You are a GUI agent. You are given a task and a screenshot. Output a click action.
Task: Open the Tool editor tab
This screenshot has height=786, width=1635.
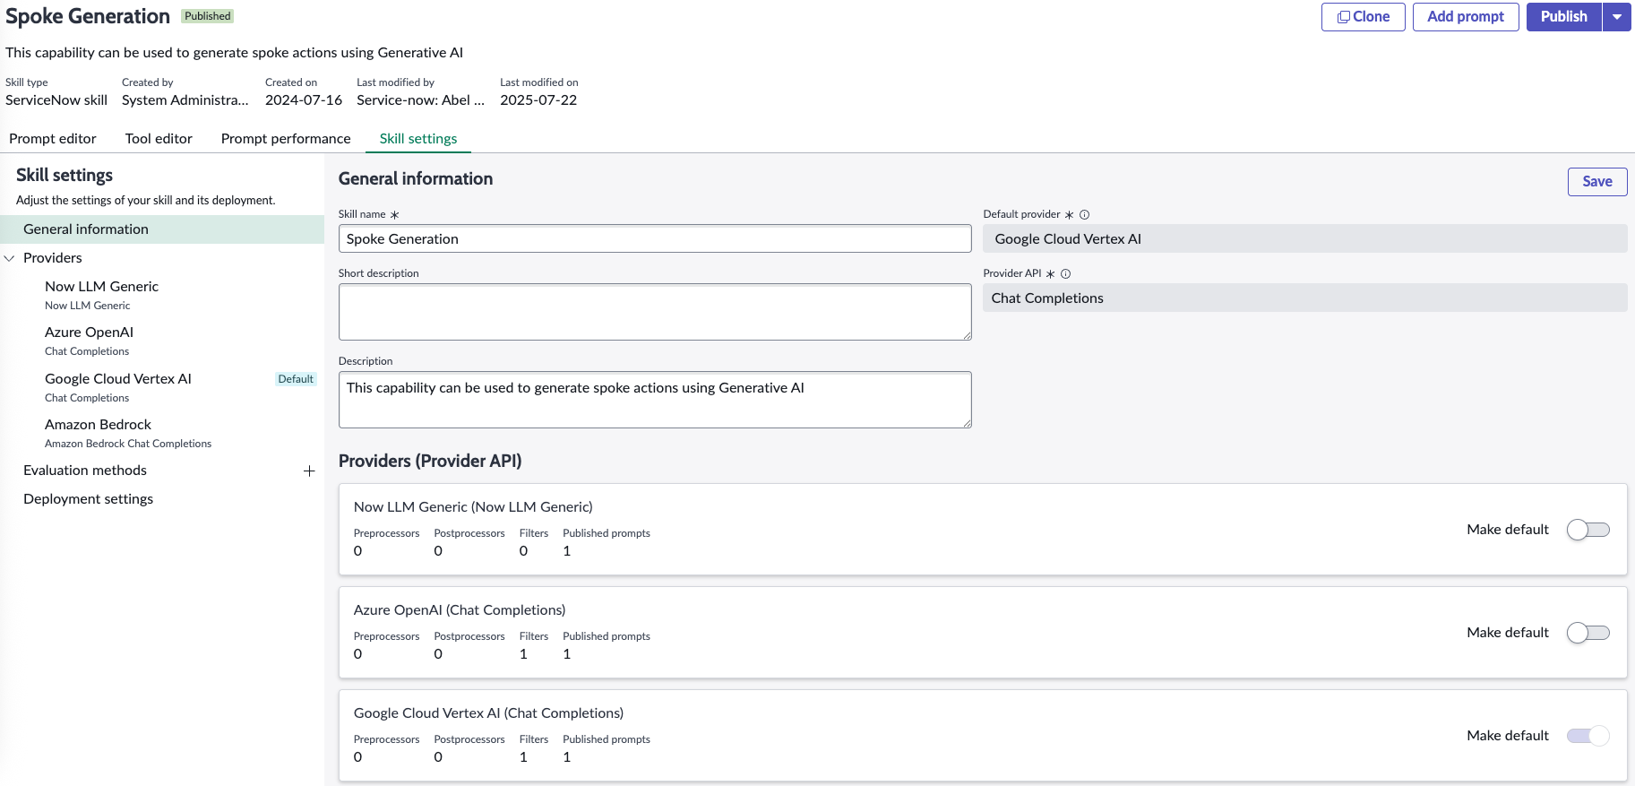tap(159, 139)
